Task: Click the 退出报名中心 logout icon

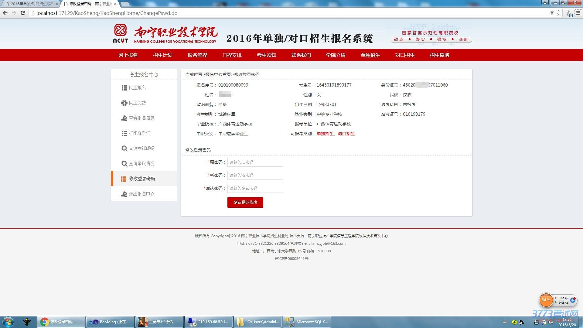Action: tap(124, 194)
